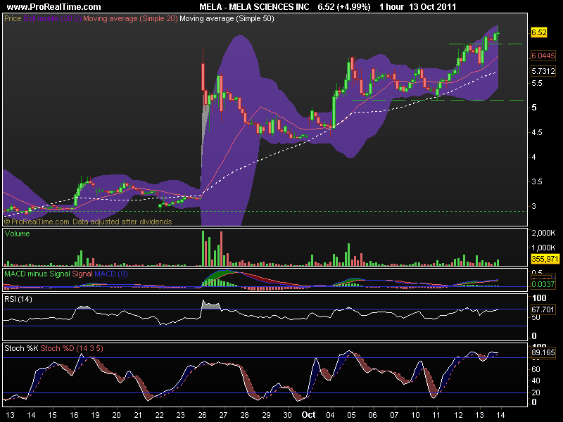This screenshot has width=563, height=422.
Task: Click the price axis label '4.5'
Action: [537, 132]
